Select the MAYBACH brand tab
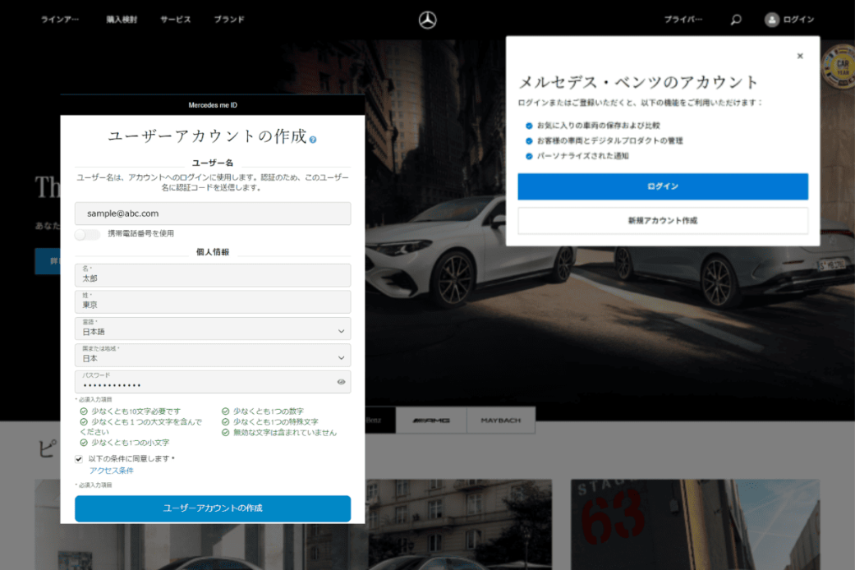This screenshot has height=570, width=855. pyautogui.click(x=500, y=421)
